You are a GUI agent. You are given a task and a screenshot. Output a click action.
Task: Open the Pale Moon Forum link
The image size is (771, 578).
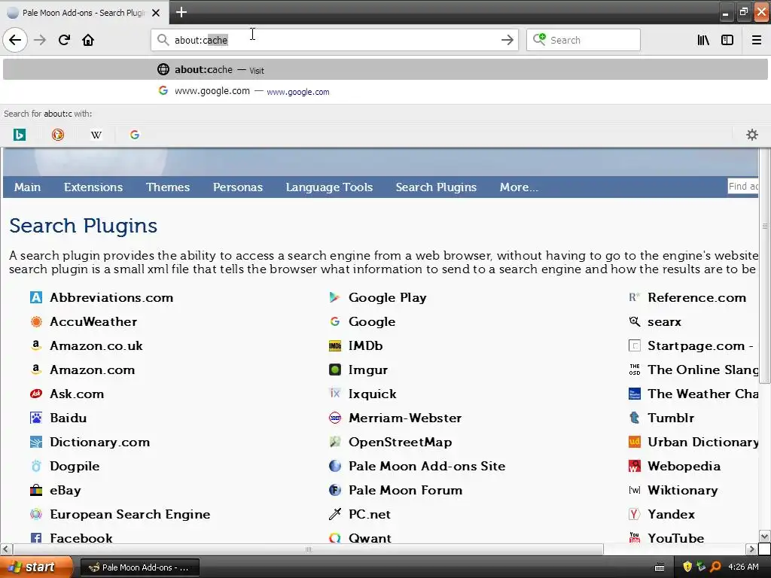pyautogui.click(x=405, y=490)
